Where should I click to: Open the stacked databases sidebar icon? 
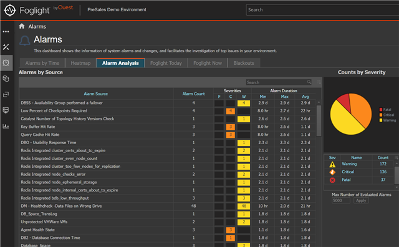pos(6,79)
